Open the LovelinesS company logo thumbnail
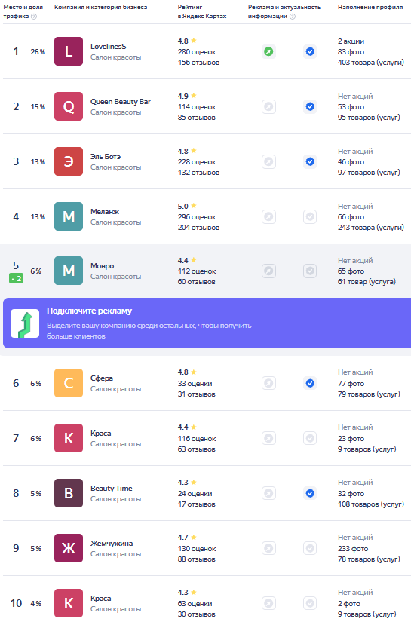The width and height of the screenshot is (411, 622). [x=69, y=51]
